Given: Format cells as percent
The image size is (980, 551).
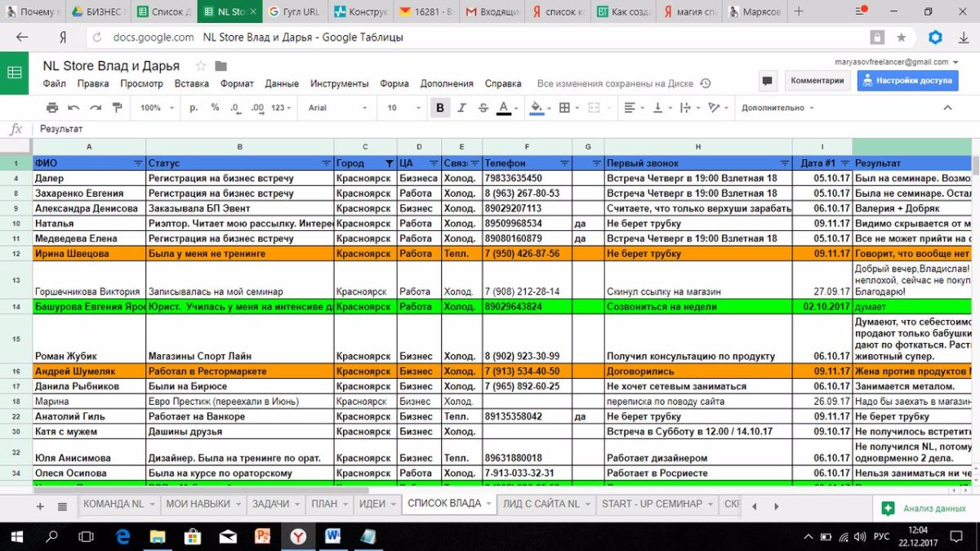Looking at the screenshot, I should pyautogui.click(x=215, y=108).
